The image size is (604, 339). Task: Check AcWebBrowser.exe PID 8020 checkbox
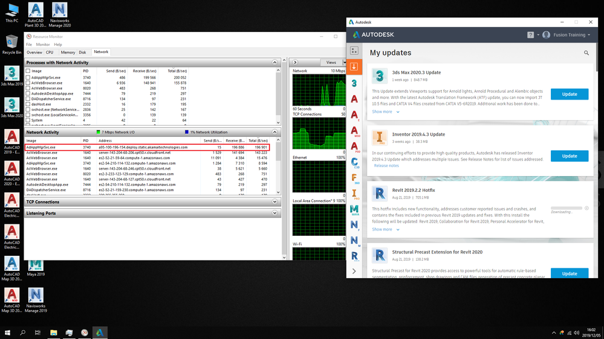point(28,88)
